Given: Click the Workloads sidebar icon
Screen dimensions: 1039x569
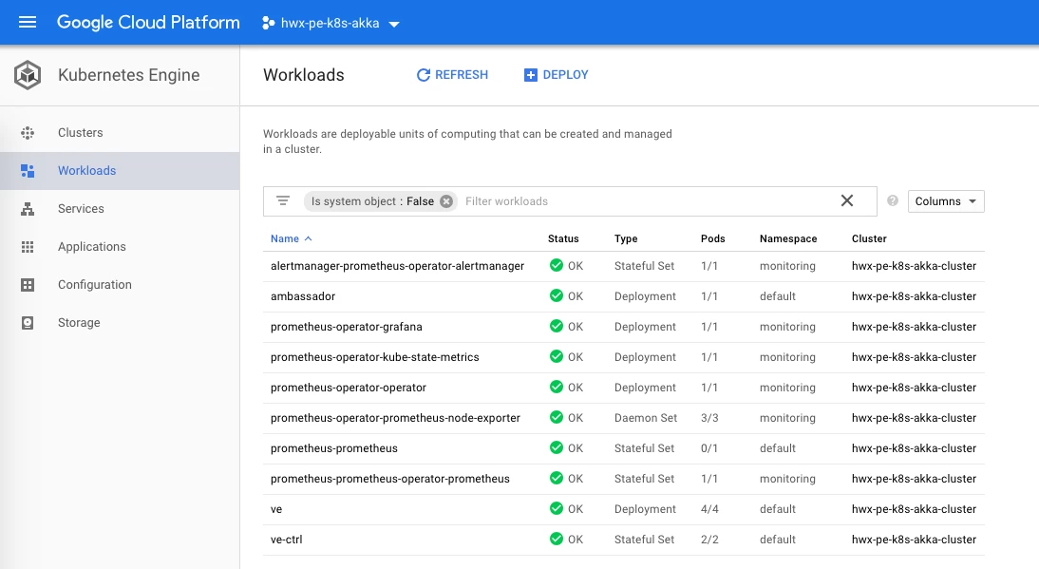Looking at the screenshot, I should [x=28, y=171].
